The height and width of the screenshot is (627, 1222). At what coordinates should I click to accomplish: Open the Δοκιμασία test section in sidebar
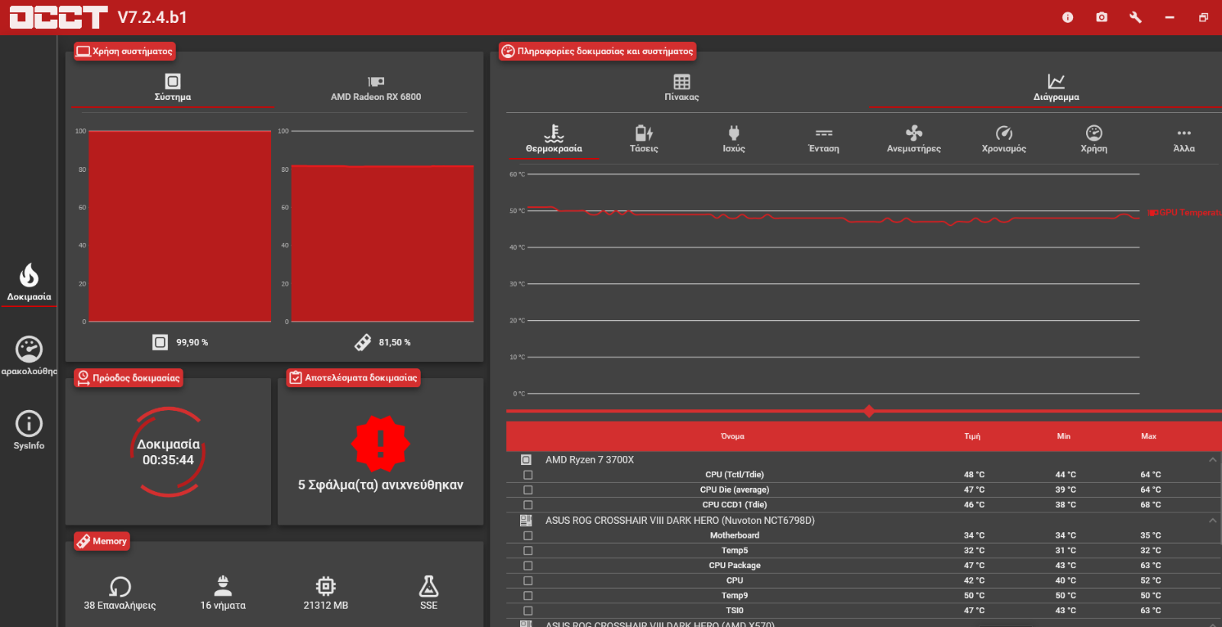[29, 283]
